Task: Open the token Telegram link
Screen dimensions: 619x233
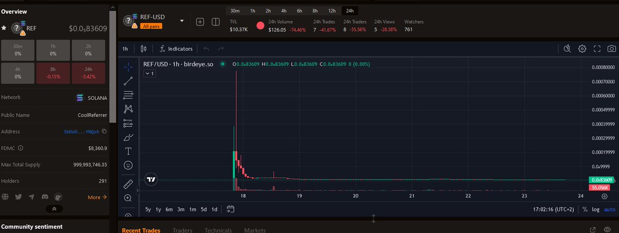Action: click(31, 197)
